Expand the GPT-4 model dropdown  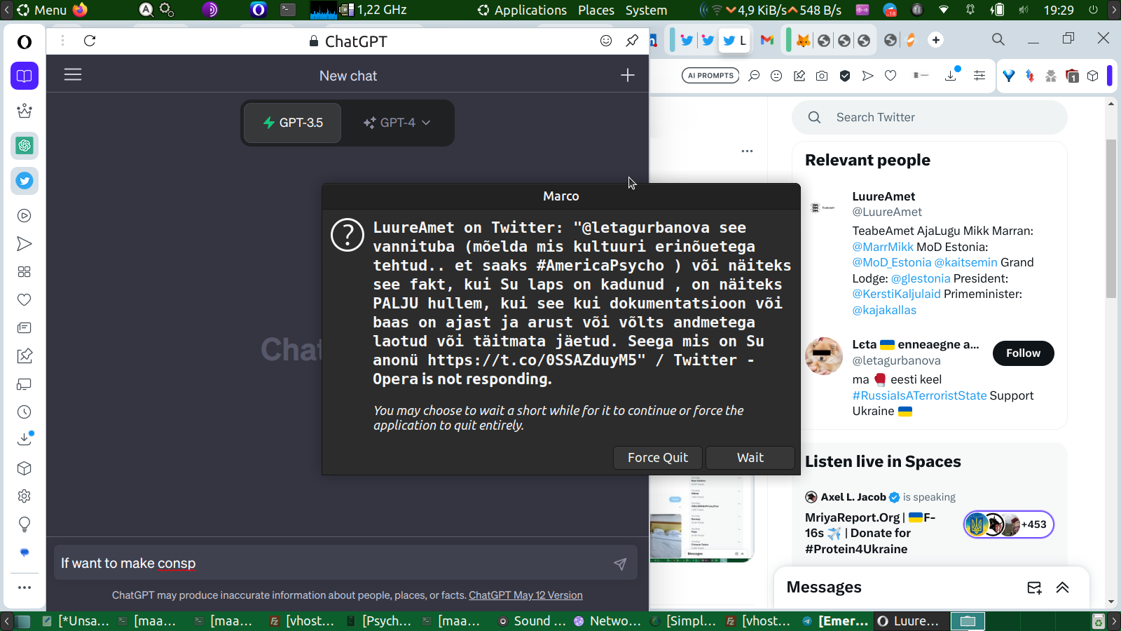coord(397,123)
